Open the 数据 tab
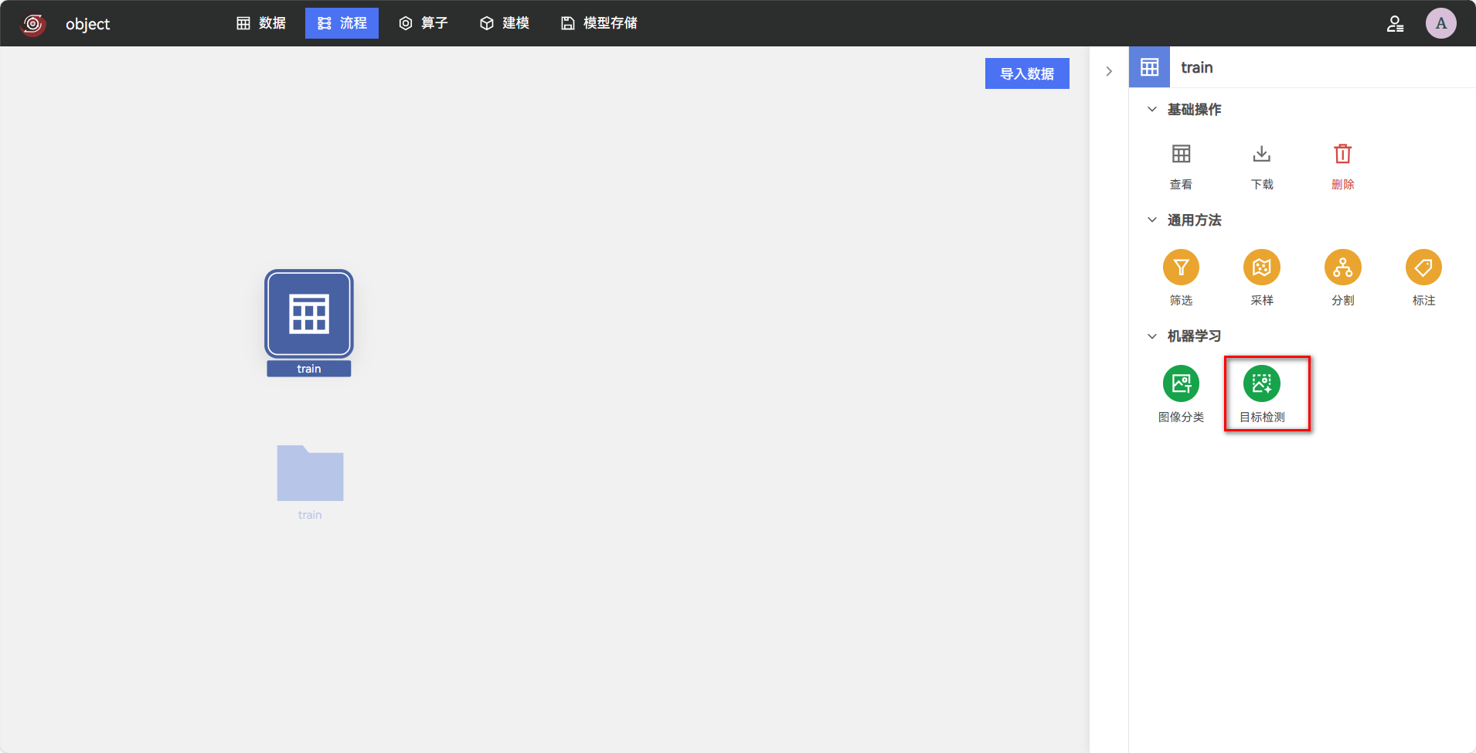This screenshot has width=1476, height=753. pyautogui.click(x=261, y=23)
